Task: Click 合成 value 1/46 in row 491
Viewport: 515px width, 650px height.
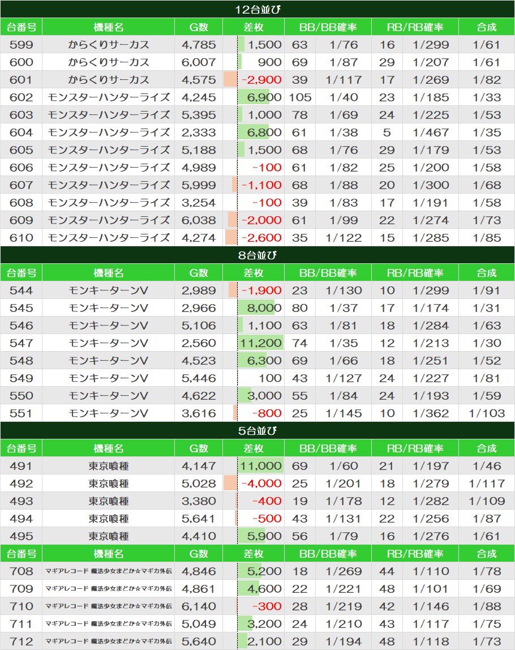Action: point(486,465)
